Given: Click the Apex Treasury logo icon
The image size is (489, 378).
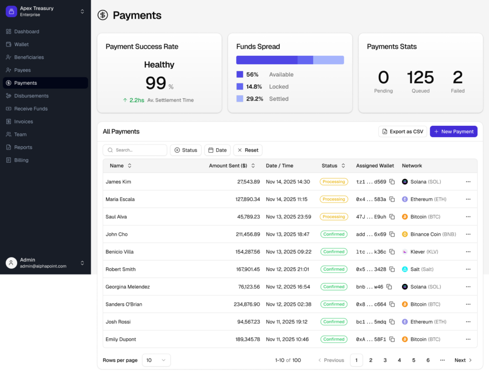Looking at the screenshot, I should 11,11.
